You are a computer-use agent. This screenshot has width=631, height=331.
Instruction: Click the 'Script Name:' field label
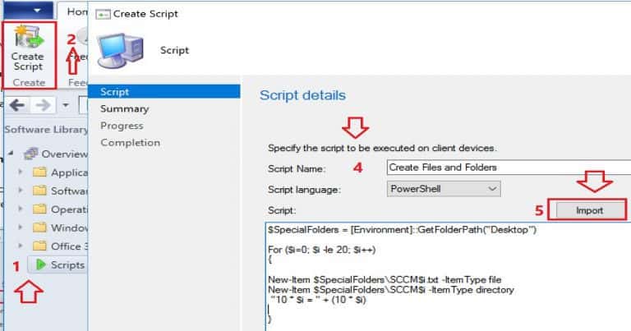click(x=296, y=169)
